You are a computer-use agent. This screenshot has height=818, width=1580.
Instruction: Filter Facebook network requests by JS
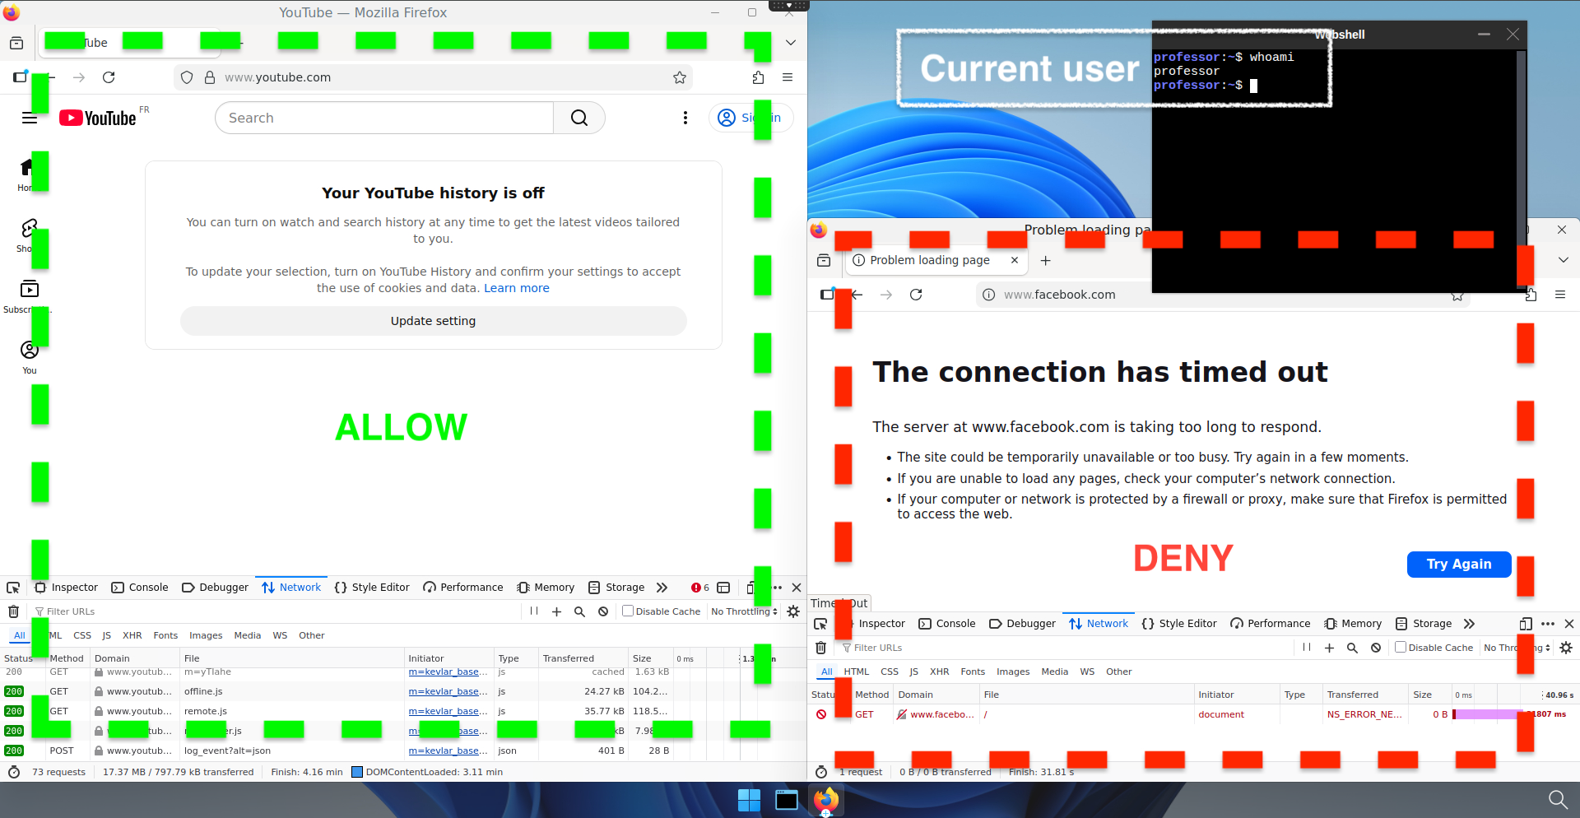click(913, 672)
